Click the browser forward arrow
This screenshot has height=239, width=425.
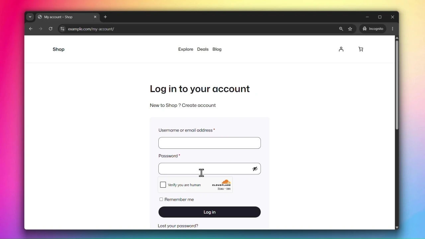41,29
